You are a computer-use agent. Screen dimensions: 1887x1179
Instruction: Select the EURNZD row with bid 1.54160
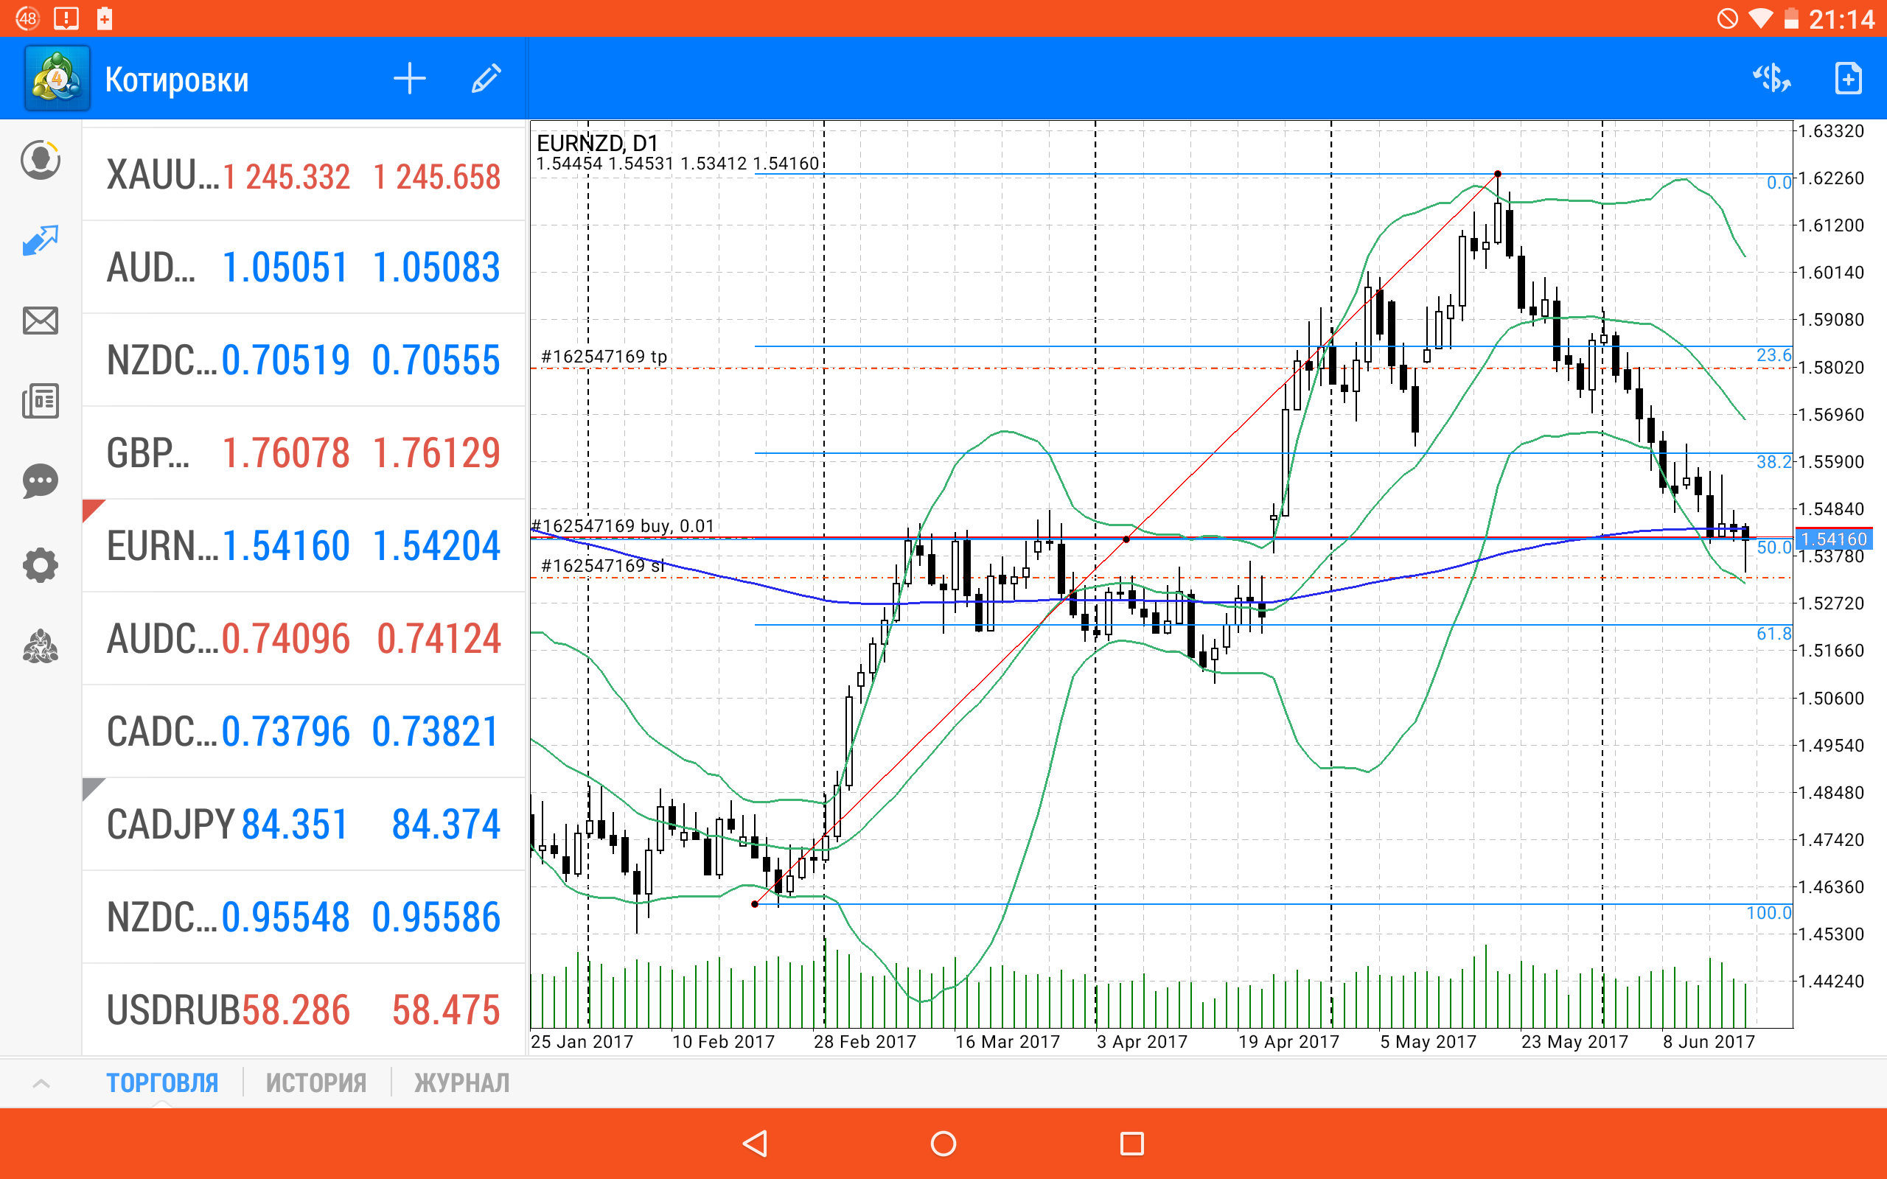coord(304,546)
